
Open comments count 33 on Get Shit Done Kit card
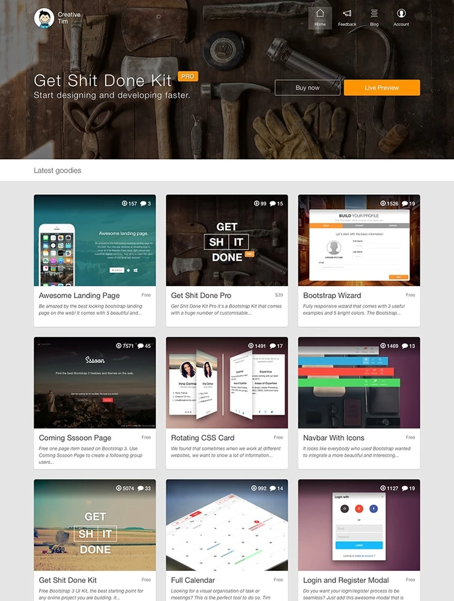(x=144, y=488)
